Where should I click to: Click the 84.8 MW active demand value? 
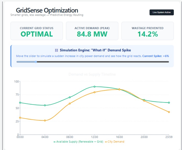[92, 34]
